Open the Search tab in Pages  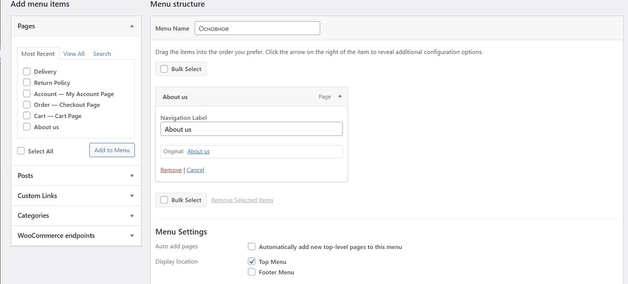(x=102, y=54)
